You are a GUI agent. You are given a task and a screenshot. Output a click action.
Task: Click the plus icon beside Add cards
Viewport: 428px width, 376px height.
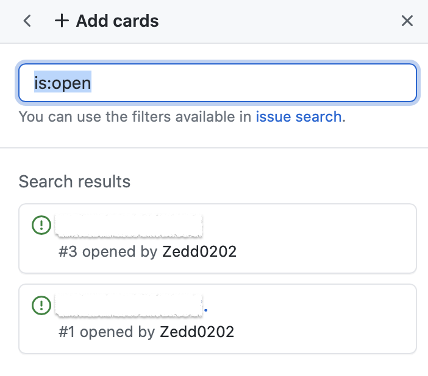[x=62, y=21]
